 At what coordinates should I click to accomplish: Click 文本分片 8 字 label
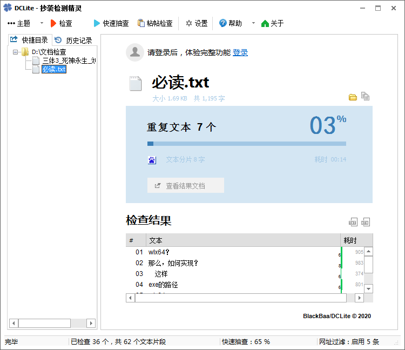(x=185, y=160)
